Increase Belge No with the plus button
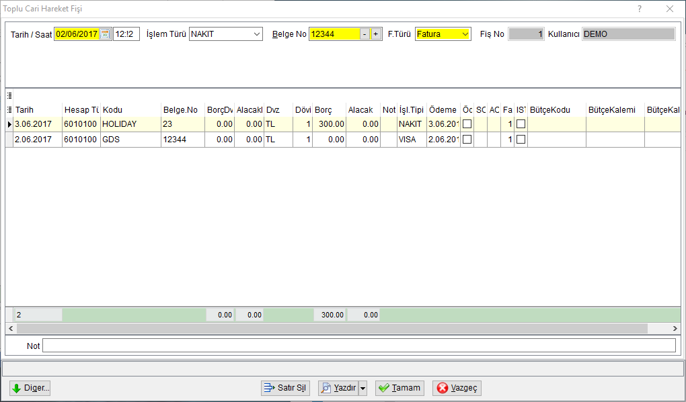This screenshot has width=686, height=402. [376, 34]
